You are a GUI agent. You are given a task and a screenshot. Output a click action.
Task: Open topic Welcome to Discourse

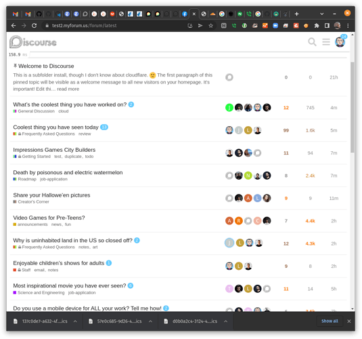pos(46,66)
